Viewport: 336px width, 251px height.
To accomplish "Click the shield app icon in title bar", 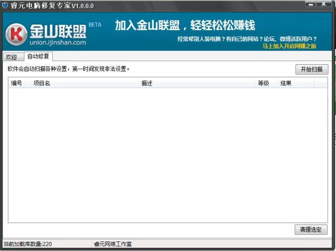I will [5, 5].
